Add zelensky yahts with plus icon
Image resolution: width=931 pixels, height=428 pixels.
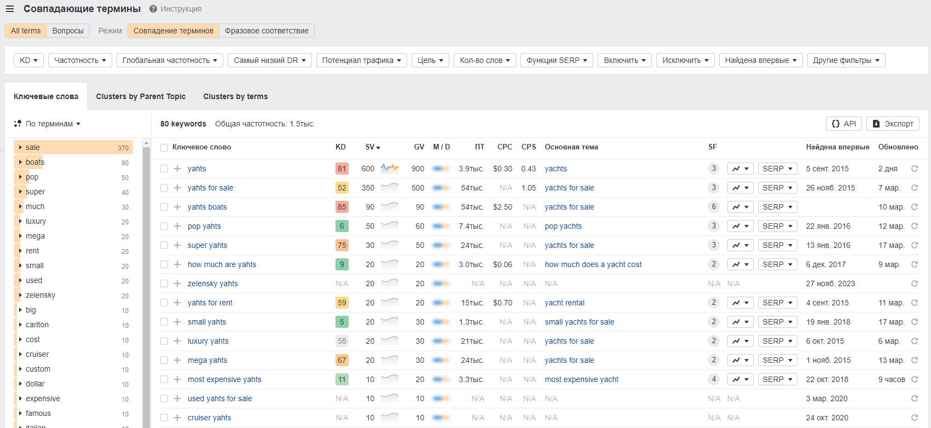[x=177, y=284]
